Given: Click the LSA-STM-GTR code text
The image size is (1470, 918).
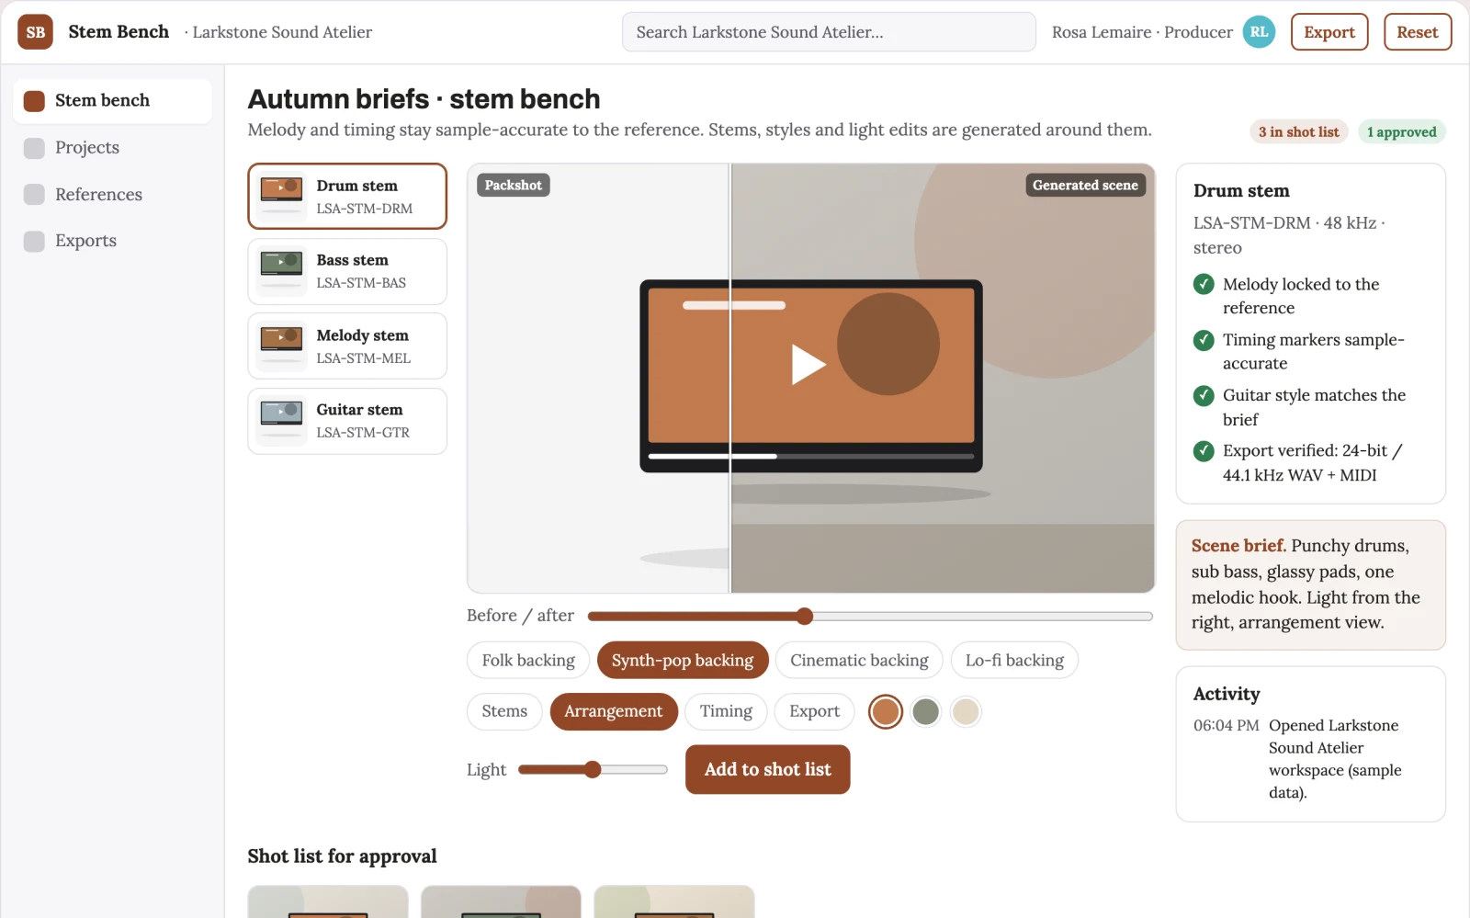Looking at the screenshot, I should (x=363, y=433).
